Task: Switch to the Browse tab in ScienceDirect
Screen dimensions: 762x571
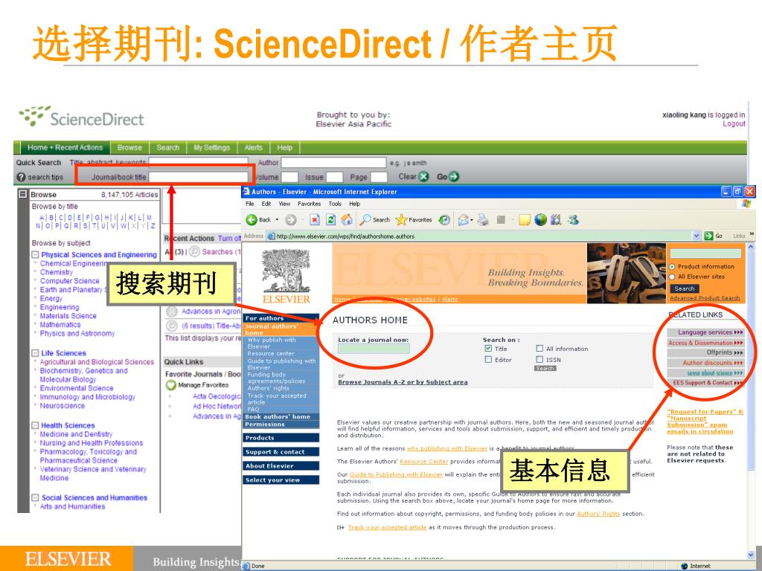Action: (129, 148)
